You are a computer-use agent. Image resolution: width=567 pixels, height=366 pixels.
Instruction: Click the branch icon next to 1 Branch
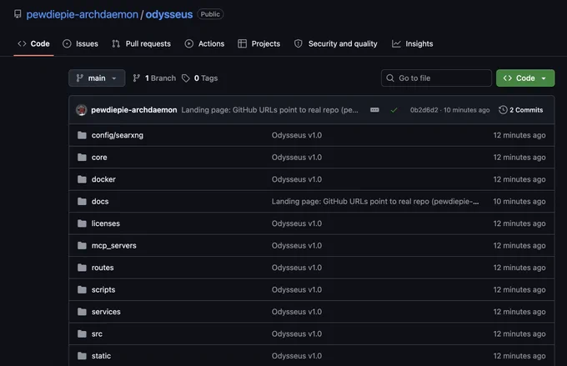click(136, 78)
